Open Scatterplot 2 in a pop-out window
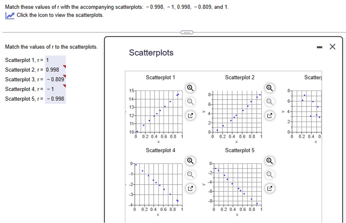 click(x=269, y=115)
